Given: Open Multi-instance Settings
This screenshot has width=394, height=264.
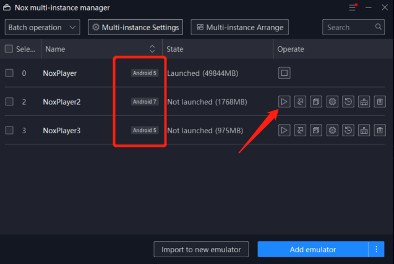Looking at the screenshot, I should [135, 27].
